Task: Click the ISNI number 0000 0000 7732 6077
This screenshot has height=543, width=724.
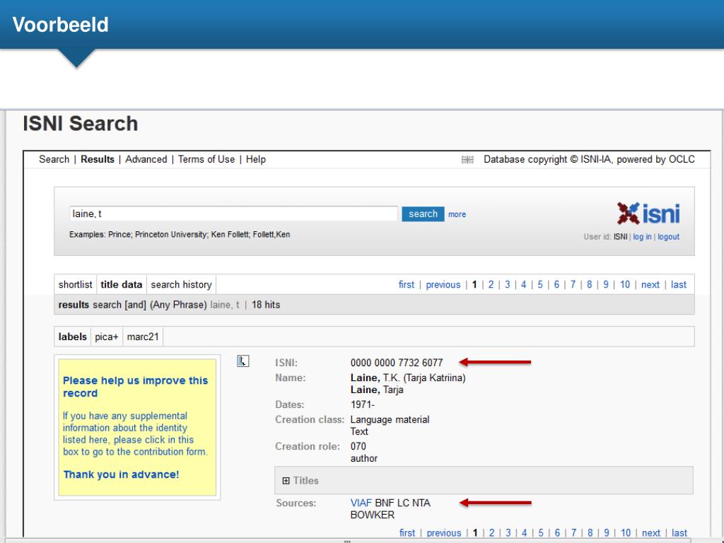Action: click(x=397, y=363)
